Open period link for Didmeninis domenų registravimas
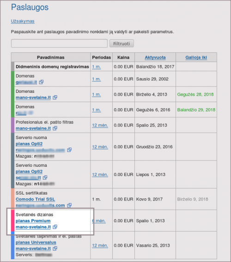This screenshot has height=262, width=231. click(97, 67)
